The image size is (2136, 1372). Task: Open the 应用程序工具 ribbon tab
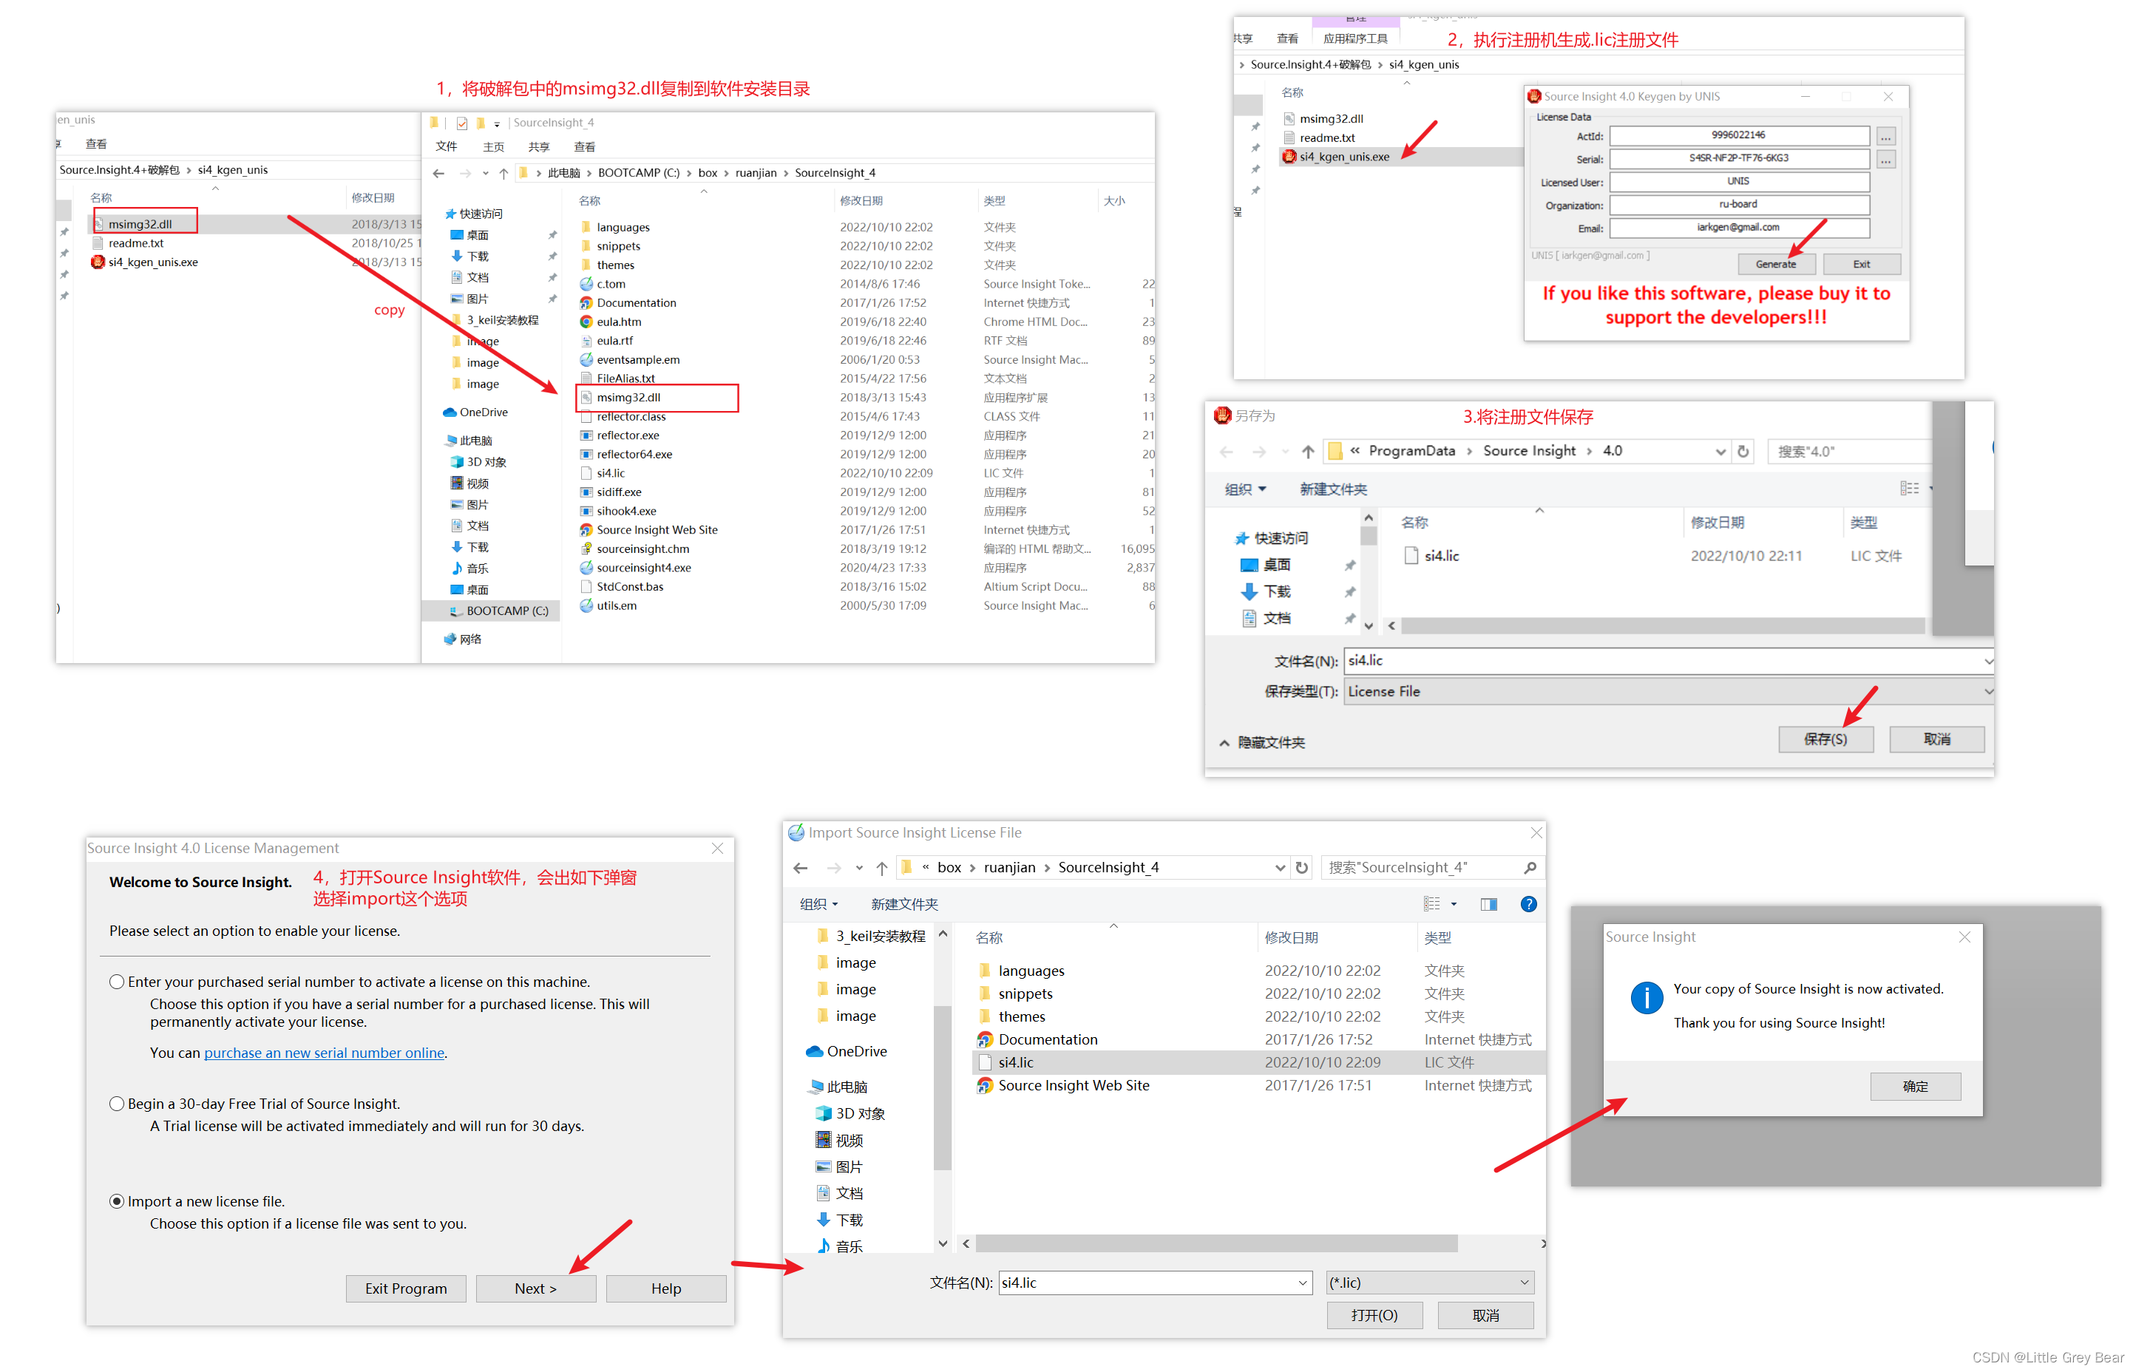click(x=1355, y=38)
